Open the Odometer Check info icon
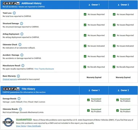This screenshot has height=130, width=138. [20, 44]
